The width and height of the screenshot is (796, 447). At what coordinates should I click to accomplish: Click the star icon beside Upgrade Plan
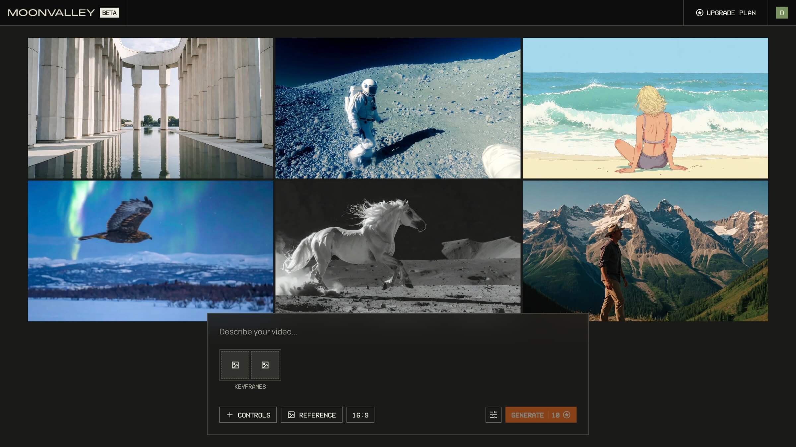699,13
